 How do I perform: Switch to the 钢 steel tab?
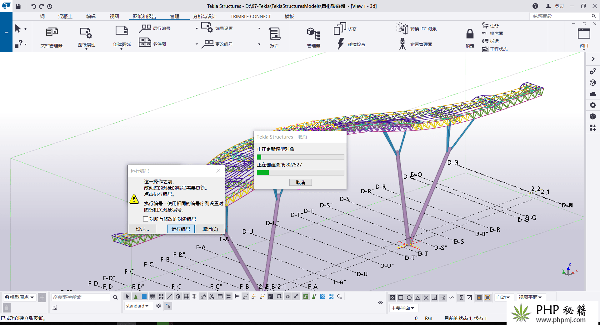click(42, 16)
